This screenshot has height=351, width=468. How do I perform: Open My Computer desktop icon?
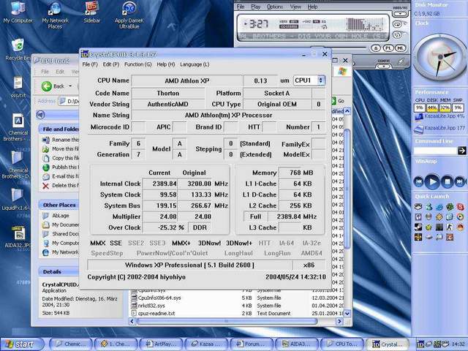click(18, 12)
